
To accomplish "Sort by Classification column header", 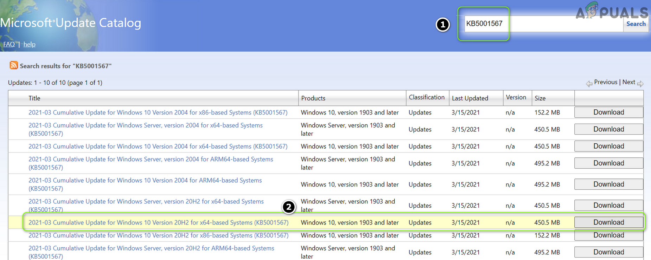I will click(427, 97).
